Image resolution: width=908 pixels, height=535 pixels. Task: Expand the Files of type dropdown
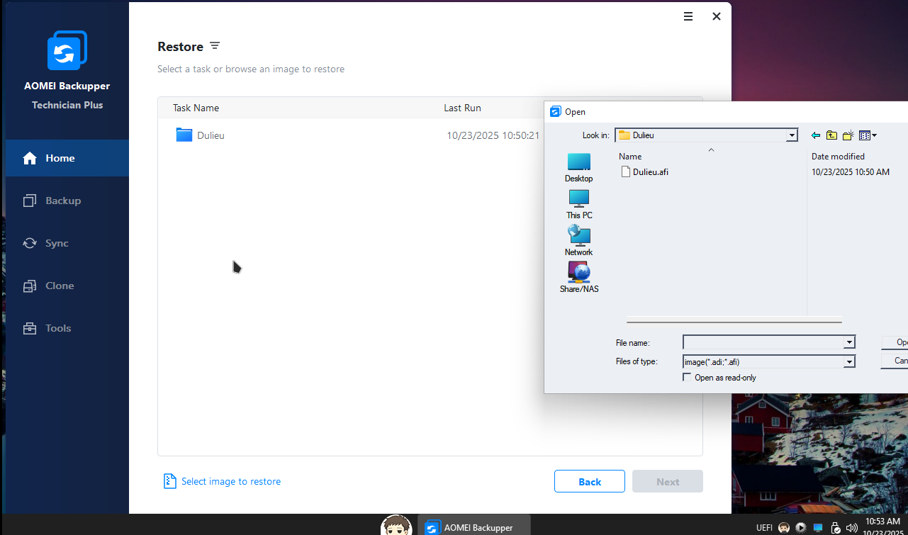tap(849, 361)
